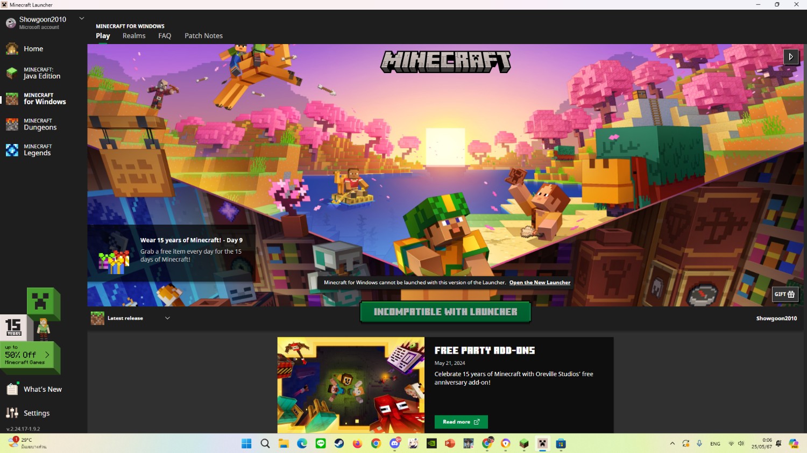Click the Wear 15 years of Minecraft banner
The image size is (807, 453).
point(171,253)
